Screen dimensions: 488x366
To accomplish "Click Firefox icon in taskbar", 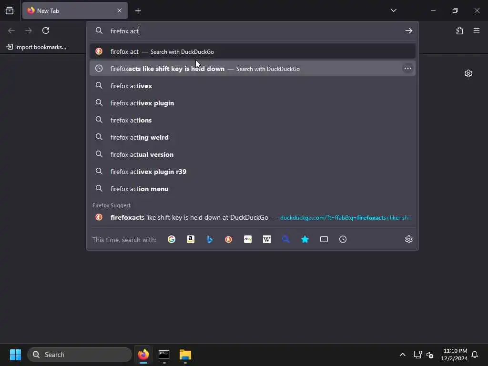I will point(143,355).
